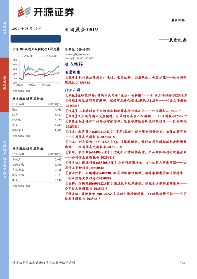Click the 观点精粹 section heading
The height and width of the screenshot is (279, 197).
[74, 64]
